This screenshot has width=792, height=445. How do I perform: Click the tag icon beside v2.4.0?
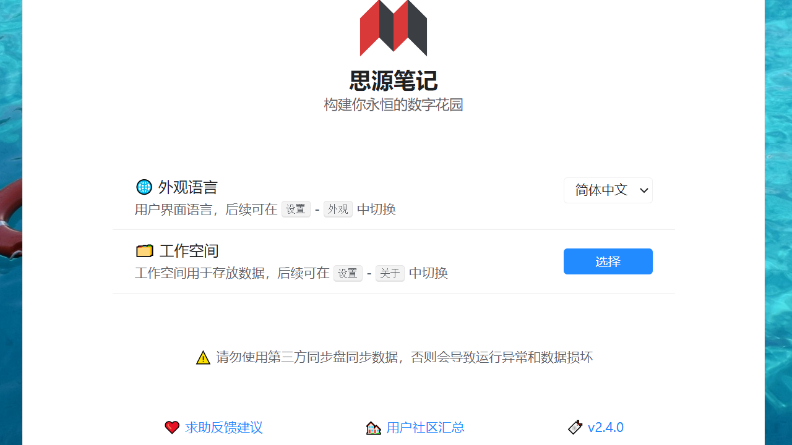[x=575, y=427]
